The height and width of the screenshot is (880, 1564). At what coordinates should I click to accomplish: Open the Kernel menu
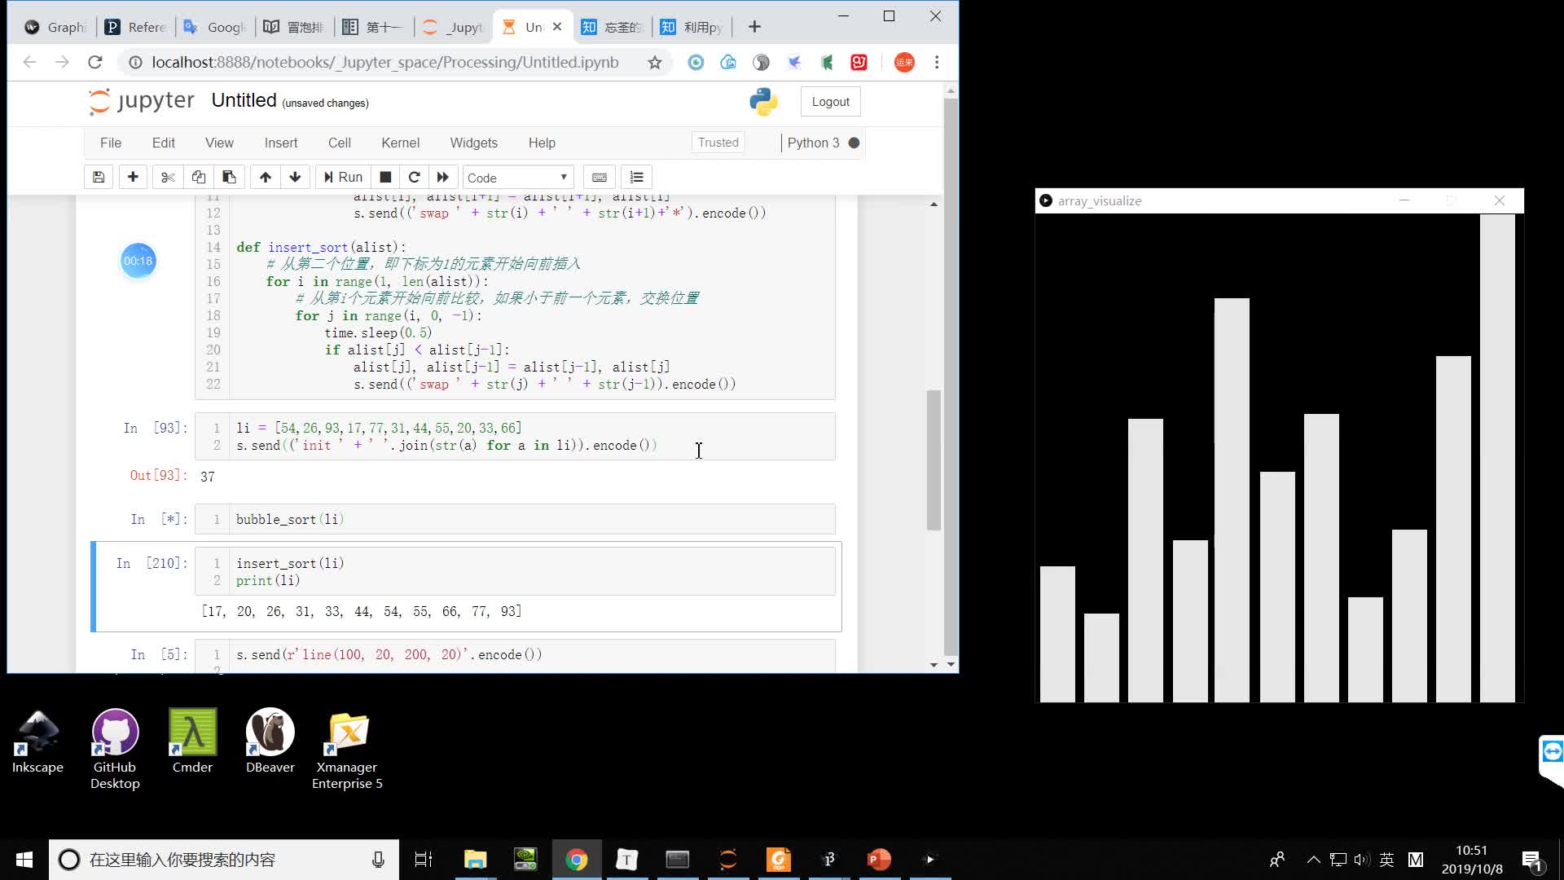coord(400,143)
